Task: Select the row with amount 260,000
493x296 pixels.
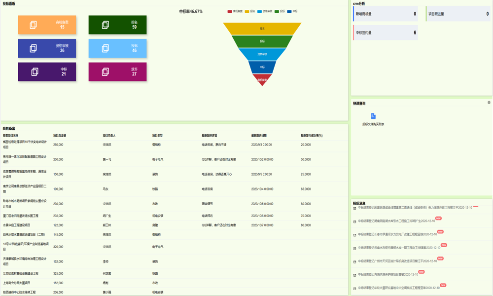Action: (x=174, y=145)
